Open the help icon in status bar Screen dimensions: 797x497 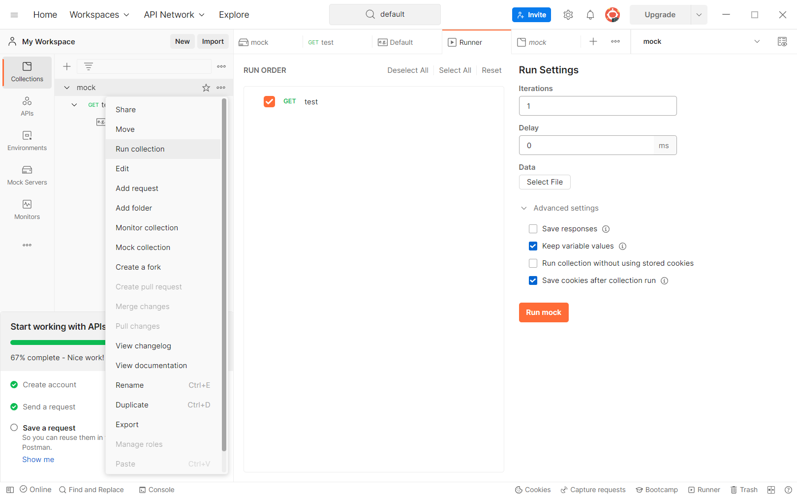tap(788, 490)
